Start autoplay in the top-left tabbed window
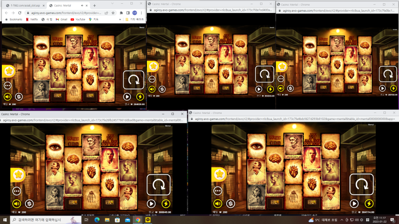Image resolution: width=399 pixels, height=224 pixels. coord(127,97)
